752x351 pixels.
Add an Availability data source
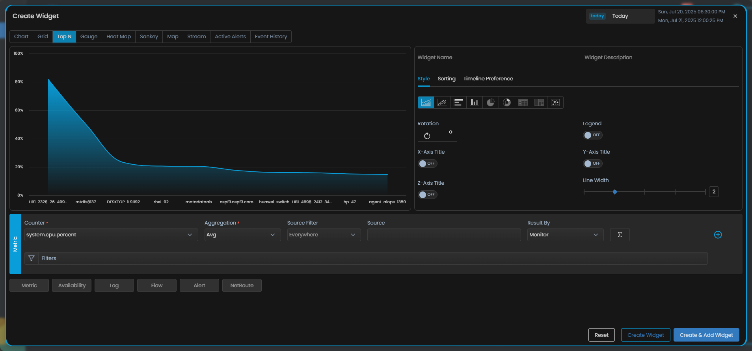(x=72, y=286)
